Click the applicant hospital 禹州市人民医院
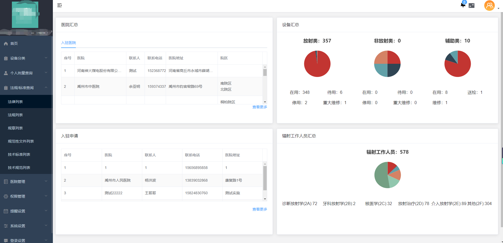Screen dimensions: 503x243 coord(118,180)
